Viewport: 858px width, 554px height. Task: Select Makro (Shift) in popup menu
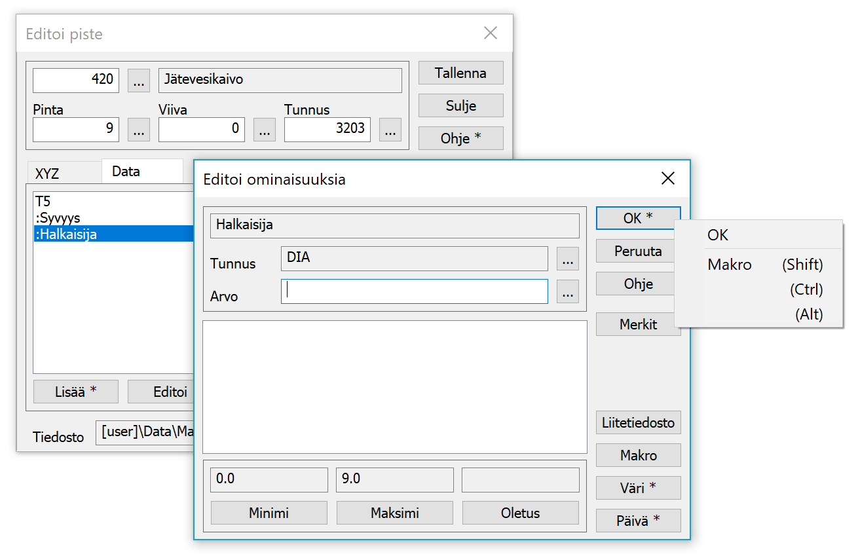764,265
